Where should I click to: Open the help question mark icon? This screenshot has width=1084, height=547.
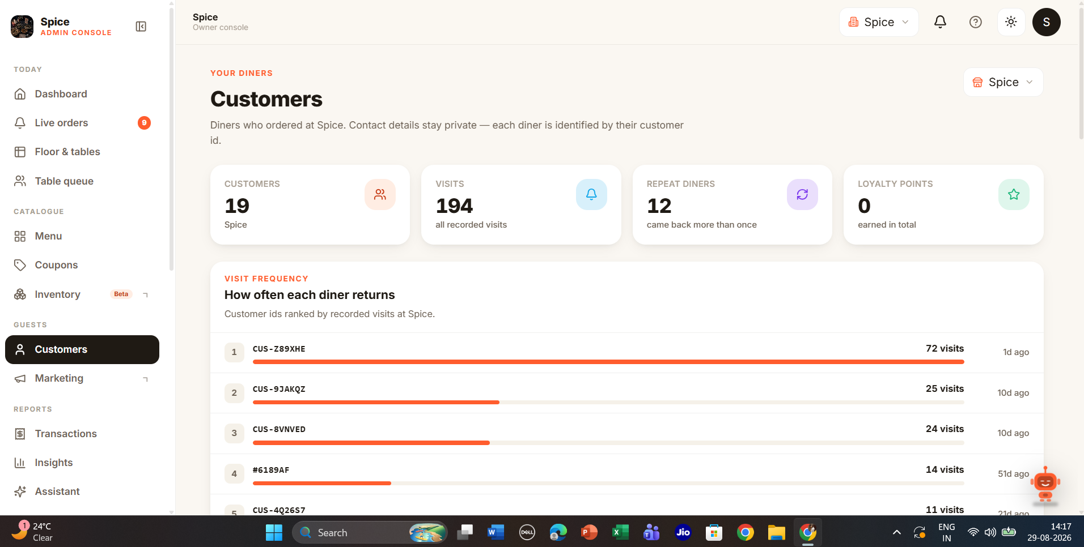[x=975, y=22]
